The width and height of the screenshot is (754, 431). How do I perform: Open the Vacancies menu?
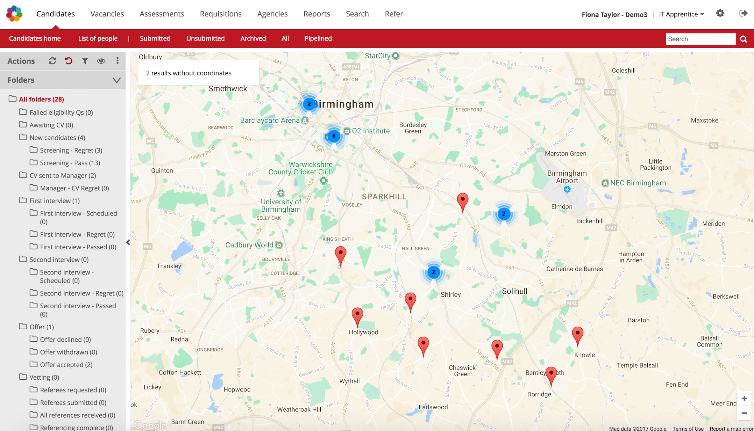[x=107, y=14]
